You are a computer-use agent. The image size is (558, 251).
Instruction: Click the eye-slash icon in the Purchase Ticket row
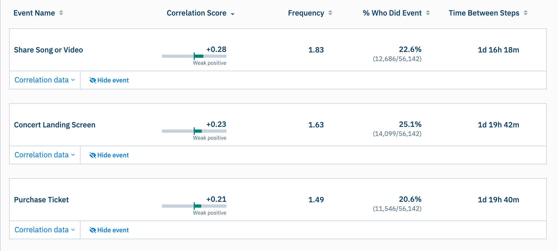point(92,230)
